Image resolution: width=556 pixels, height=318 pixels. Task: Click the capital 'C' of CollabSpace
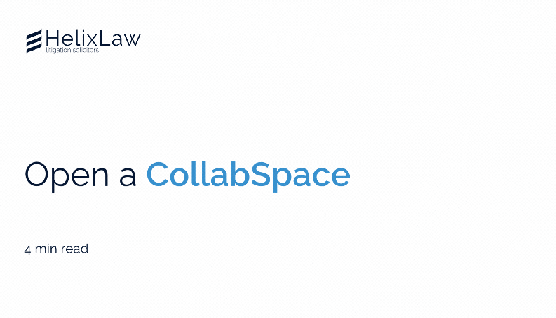(x=158, y=174)
